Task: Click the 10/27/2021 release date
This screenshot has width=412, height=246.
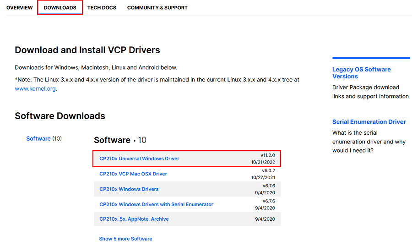Action: (x=263, y=177)
